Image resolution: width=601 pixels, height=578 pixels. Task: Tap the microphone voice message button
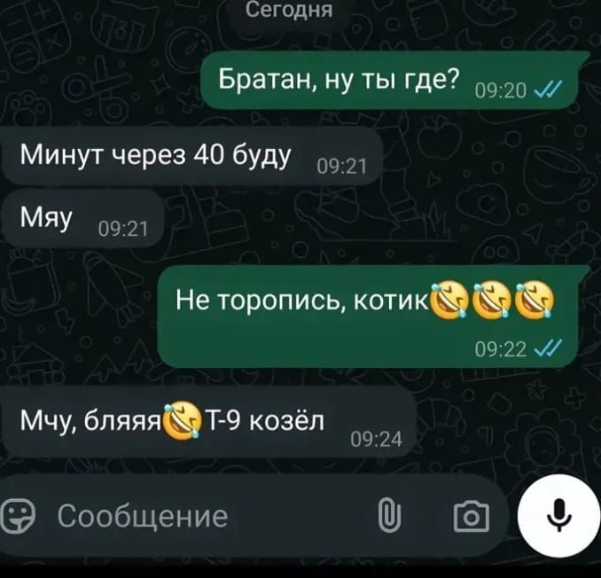[x=558, y=515]
